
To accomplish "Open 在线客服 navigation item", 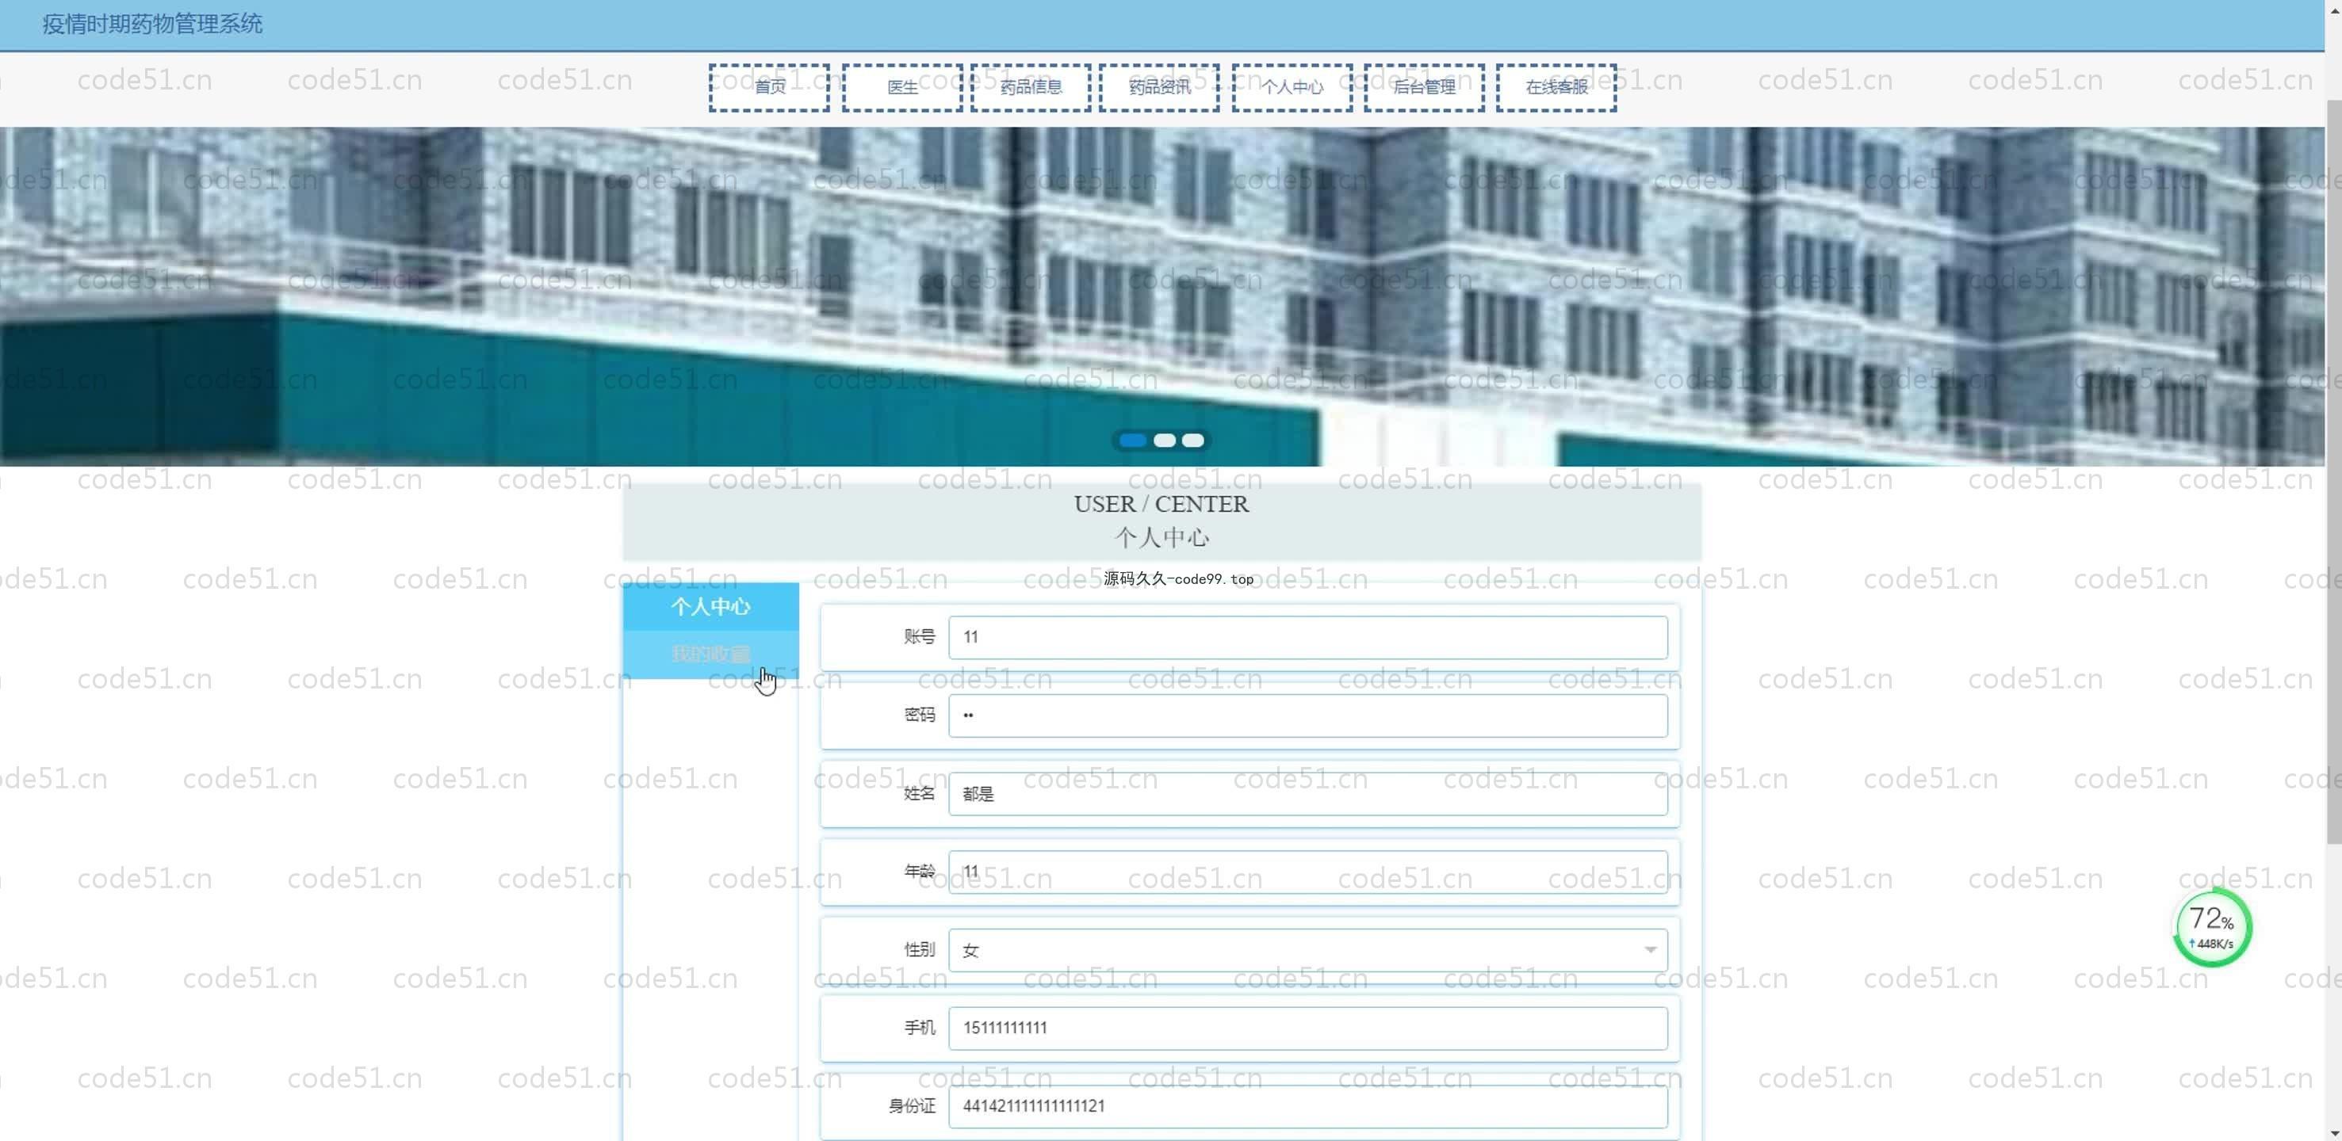I will [x=1556, y=87].
